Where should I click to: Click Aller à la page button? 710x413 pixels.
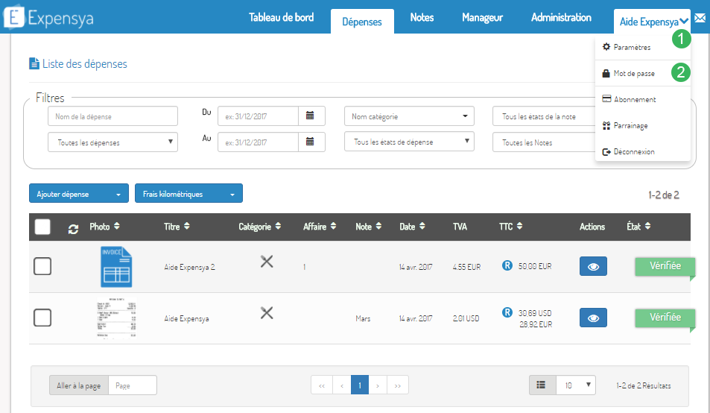click(x=79, y=385)
